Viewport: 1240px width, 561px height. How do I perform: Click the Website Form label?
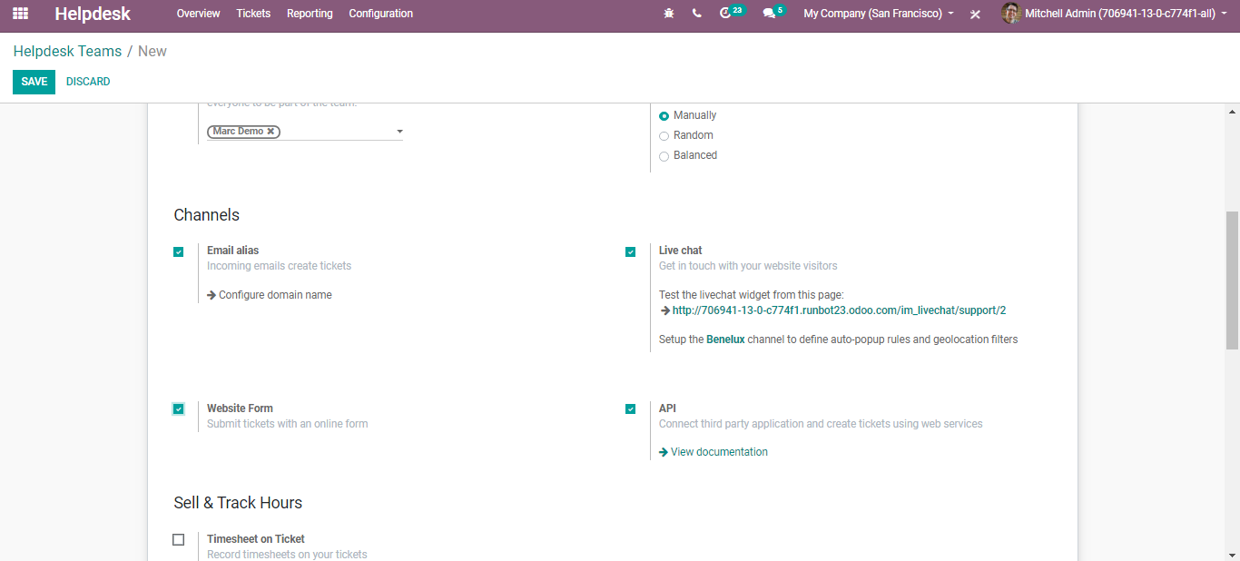coord(240,408)
